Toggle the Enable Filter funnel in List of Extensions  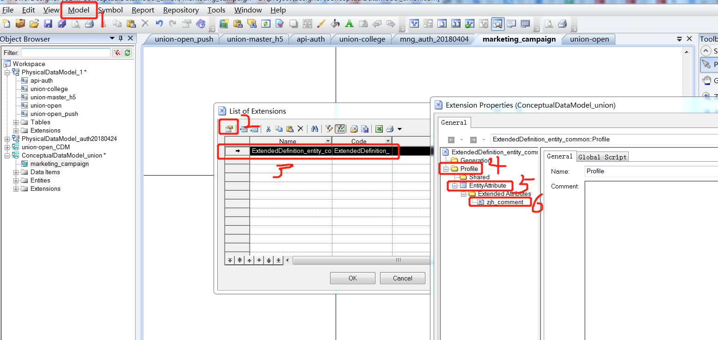click(341, 128)
